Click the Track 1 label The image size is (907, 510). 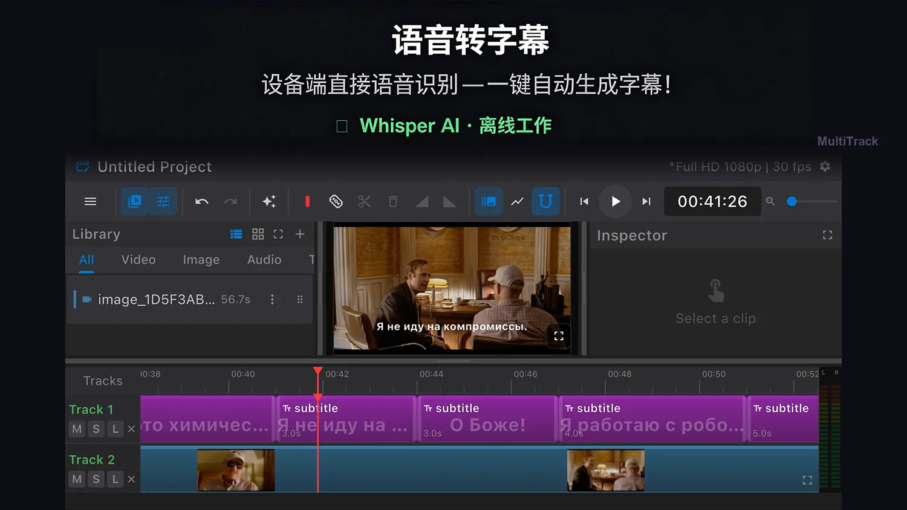[91, 409]
